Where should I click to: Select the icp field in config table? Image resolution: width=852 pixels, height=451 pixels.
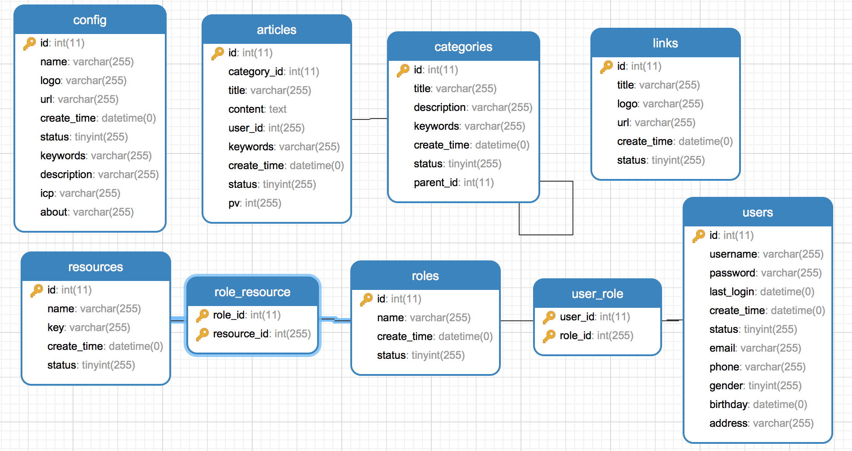click(80, 193)
